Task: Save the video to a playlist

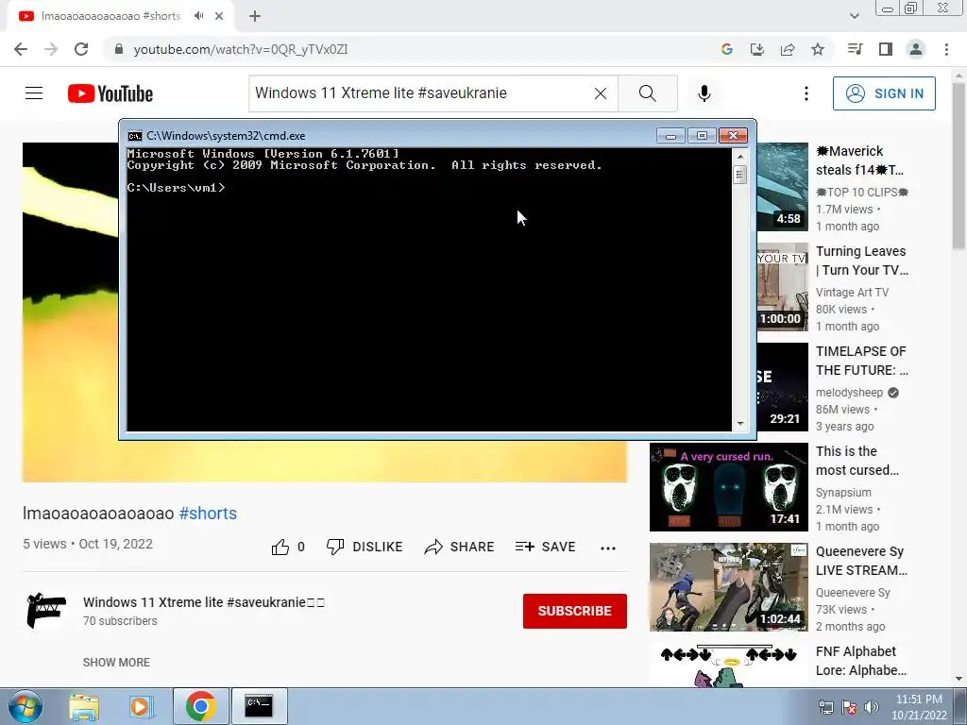Action: tap(545, 547)
